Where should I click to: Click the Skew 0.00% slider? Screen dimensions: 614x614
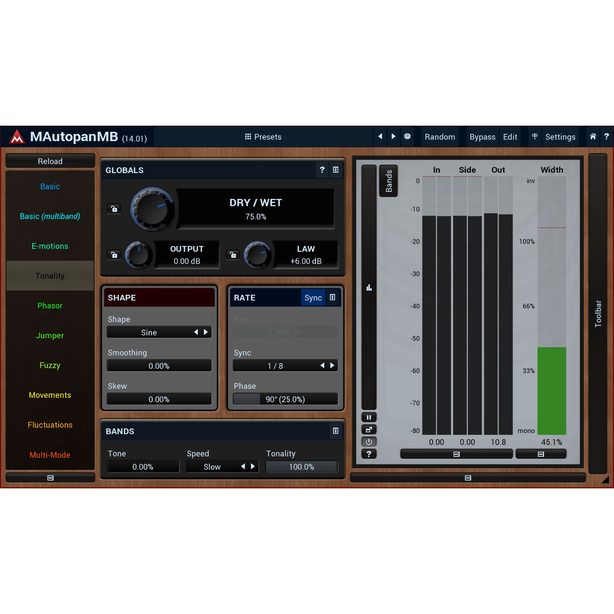pyautogui.click(x=159, y=399)
